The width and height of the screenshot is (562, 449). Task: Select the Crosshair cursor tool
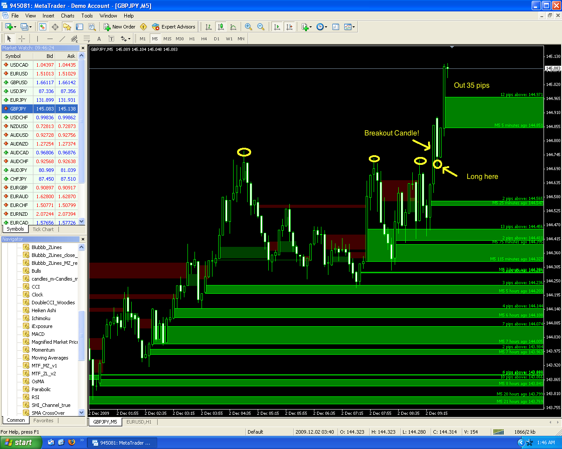point(22,39)
